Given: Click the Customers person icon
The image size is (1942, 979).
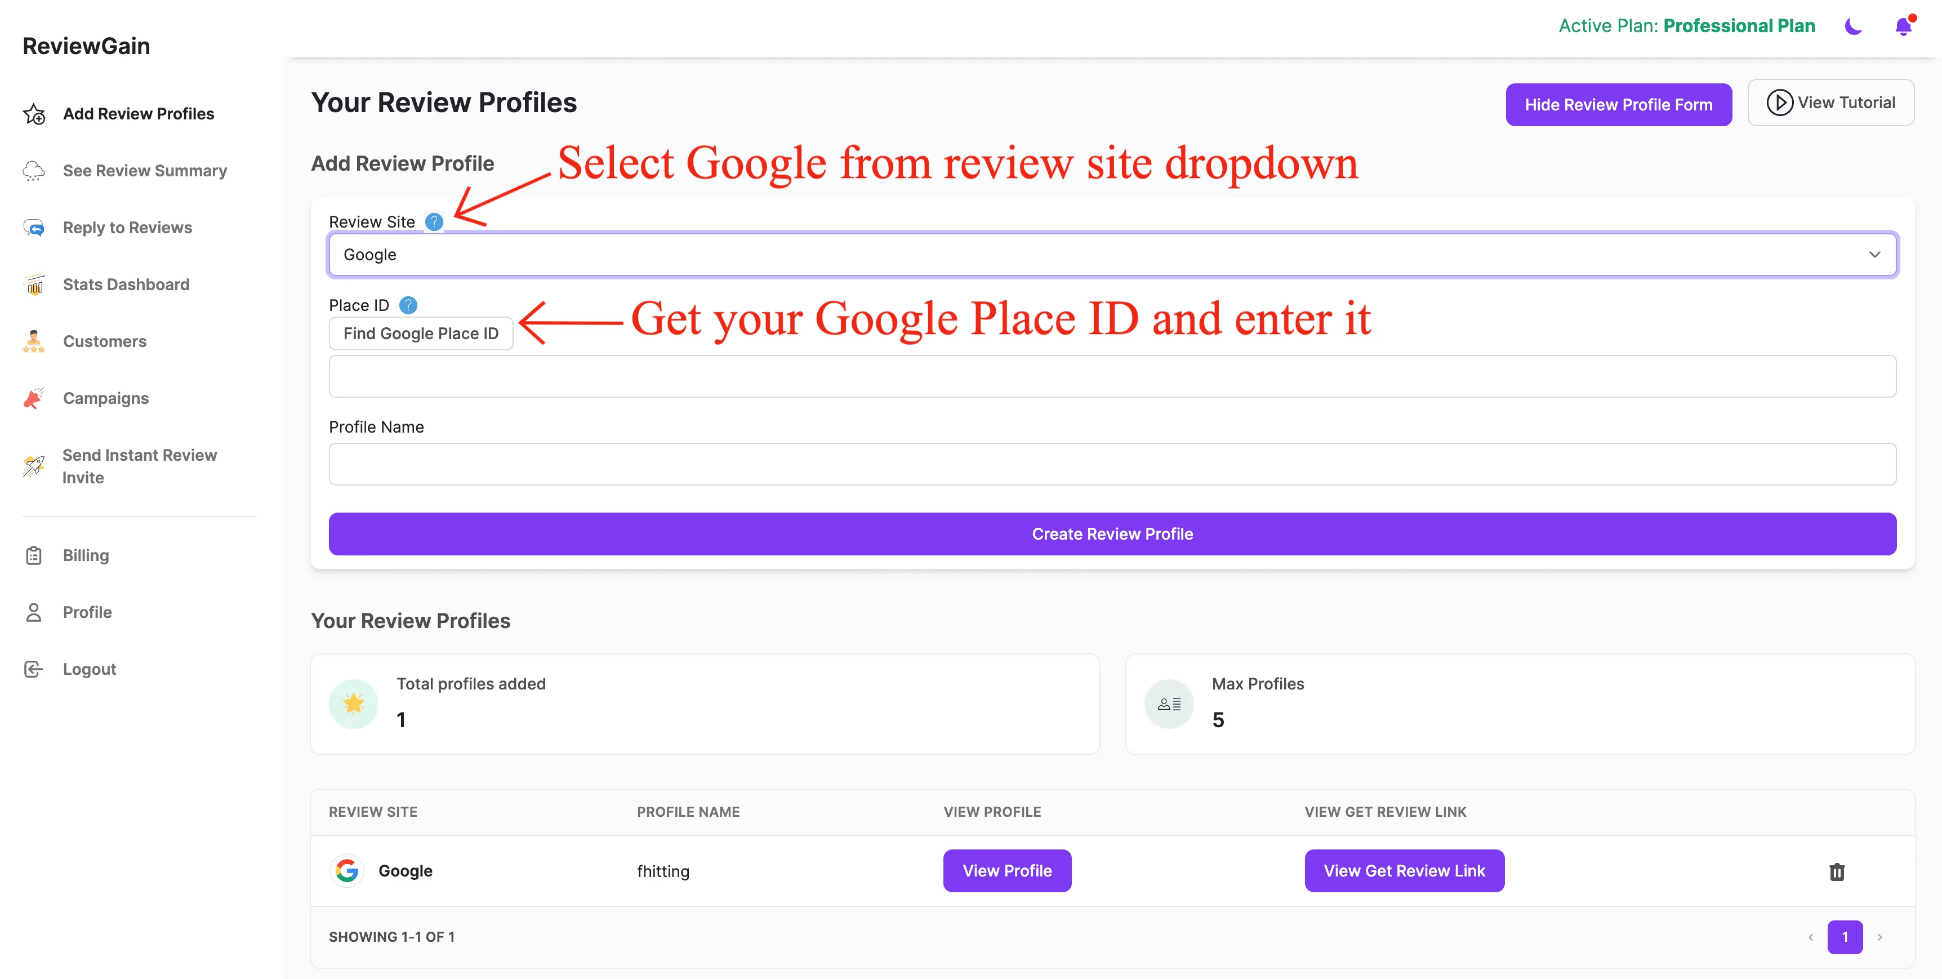Looking at the screenshot, I should pyautogui.click(x=34, y=342).
